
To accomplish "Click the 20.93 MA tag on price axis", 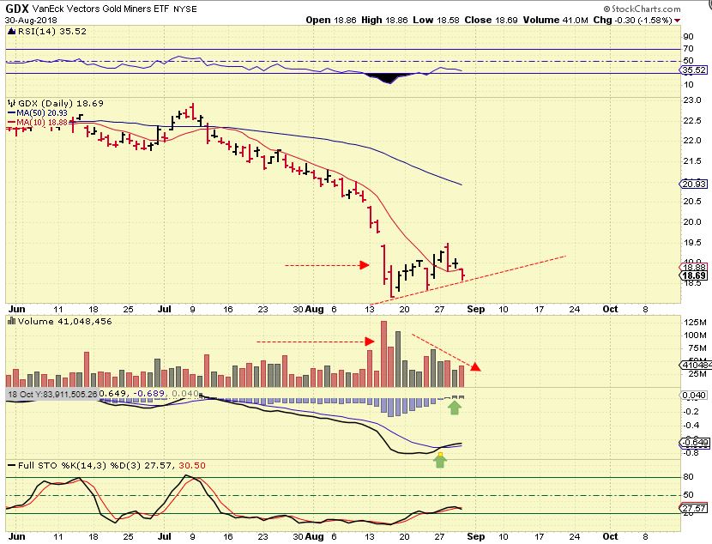I will [x=693, y=184].
